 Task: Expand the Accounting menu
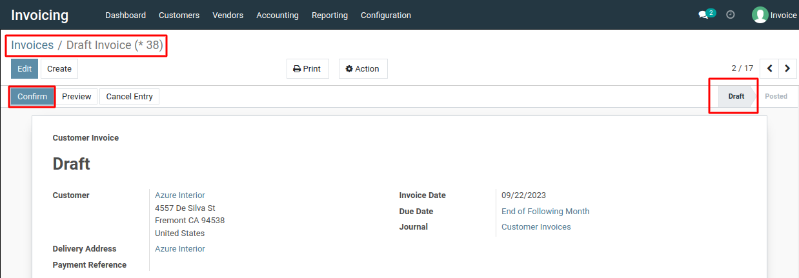[278, 15]
